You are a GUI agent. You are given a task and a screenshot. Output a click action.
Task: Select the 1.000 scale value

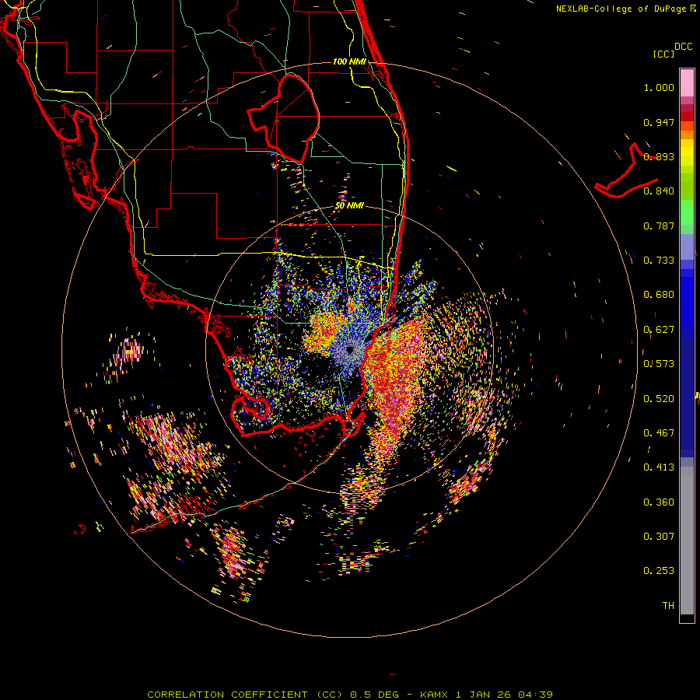pos(659,87)
